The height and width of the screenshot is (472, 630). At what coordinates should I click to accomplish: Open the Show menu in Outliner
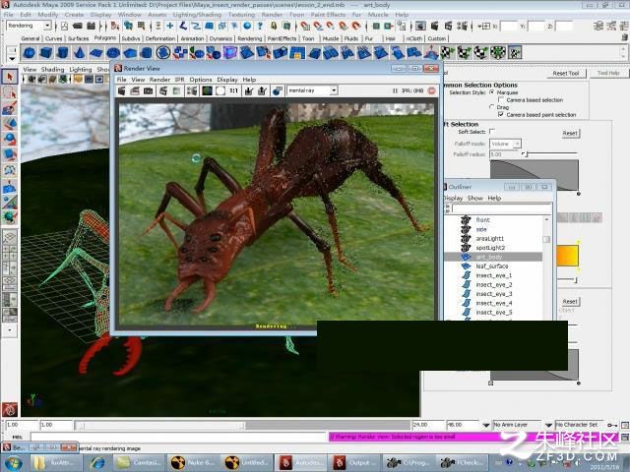474,198
